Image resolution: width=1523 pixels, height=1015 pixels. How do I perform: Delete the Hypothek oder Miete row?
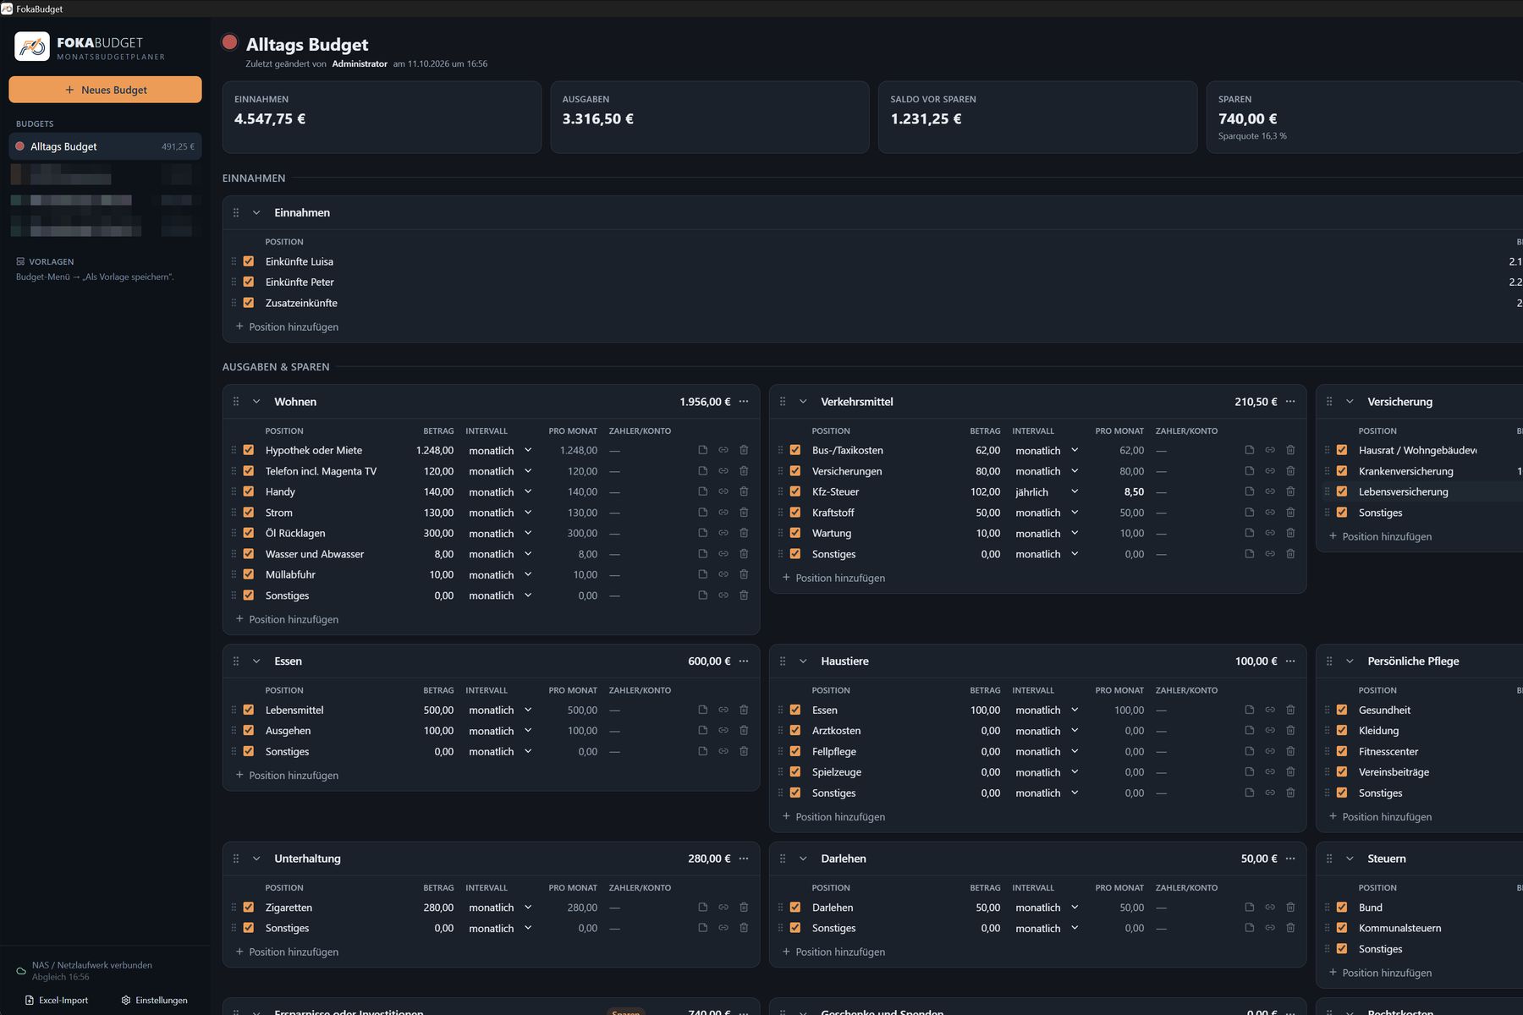point(744,450)
